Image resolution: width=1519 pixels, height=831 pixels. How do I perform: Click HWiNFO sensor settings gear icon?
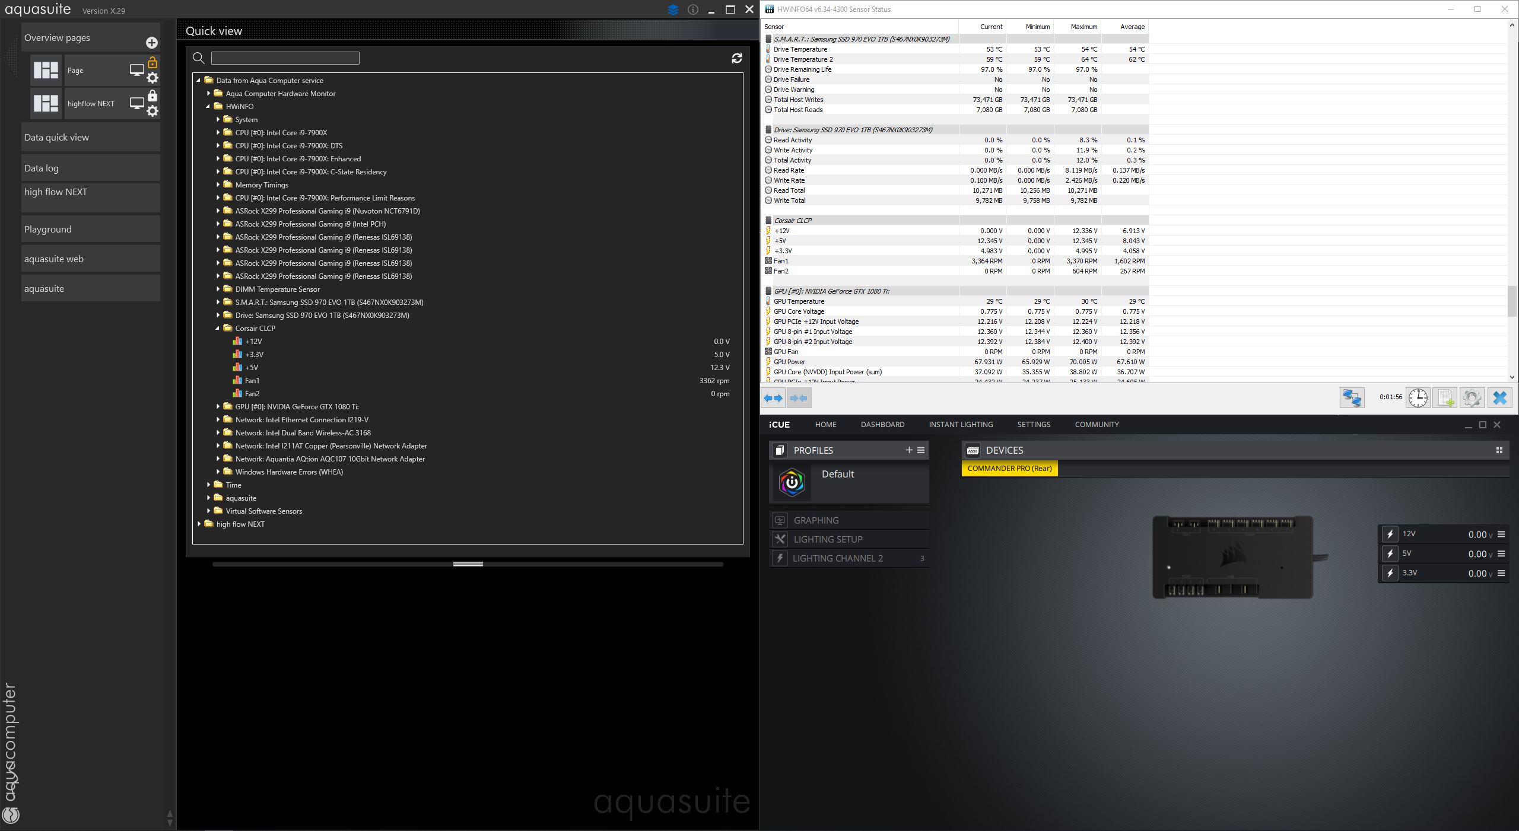pyautogui.click(x=1472, y=397)
